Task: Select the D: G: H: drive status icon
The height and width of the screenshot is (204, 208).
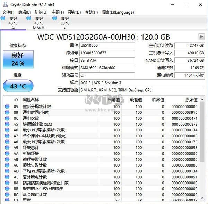Action: point(29,18)
